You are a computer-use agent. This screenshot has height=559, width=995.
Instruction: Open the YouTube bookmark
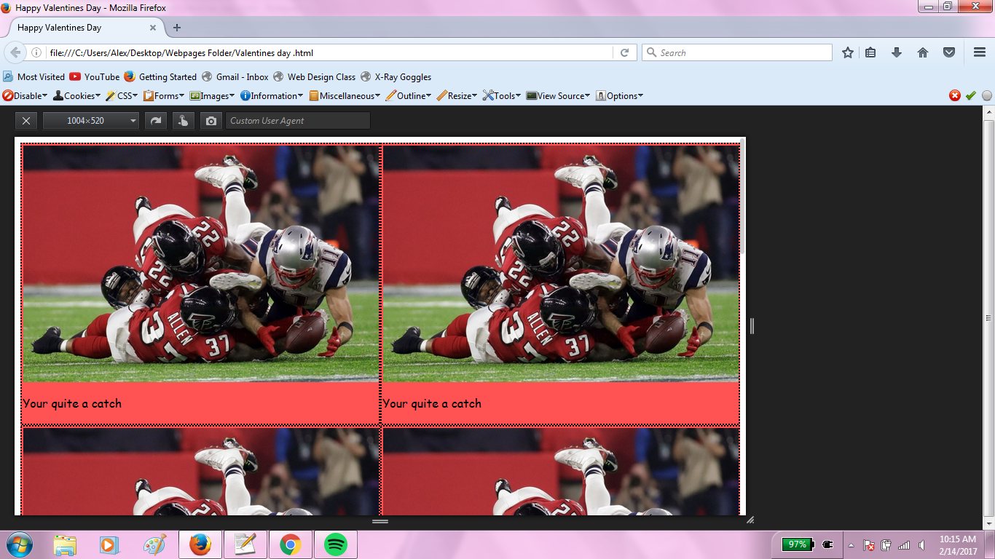coord(94,76)
